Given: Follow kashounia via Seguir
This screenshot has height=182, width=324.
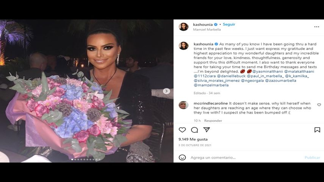Looking at the screenshot, I should pos(229,24).
